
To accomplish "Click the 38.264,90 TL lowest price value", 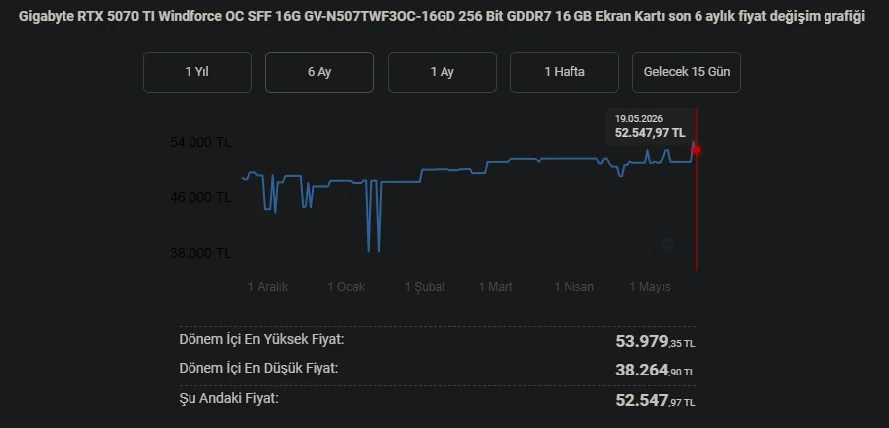I will point(655,371).
